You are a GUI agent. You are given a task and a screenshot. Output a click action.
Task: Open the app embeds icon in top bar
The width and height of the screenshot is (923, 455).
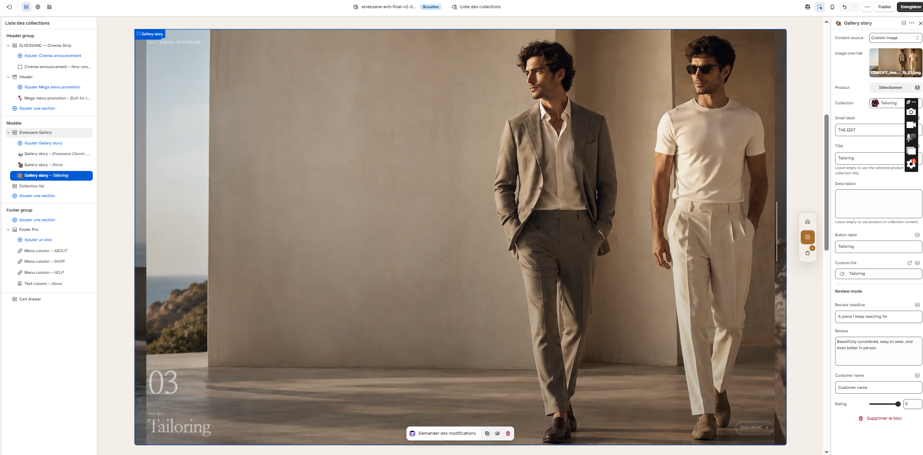coord(49,7)
